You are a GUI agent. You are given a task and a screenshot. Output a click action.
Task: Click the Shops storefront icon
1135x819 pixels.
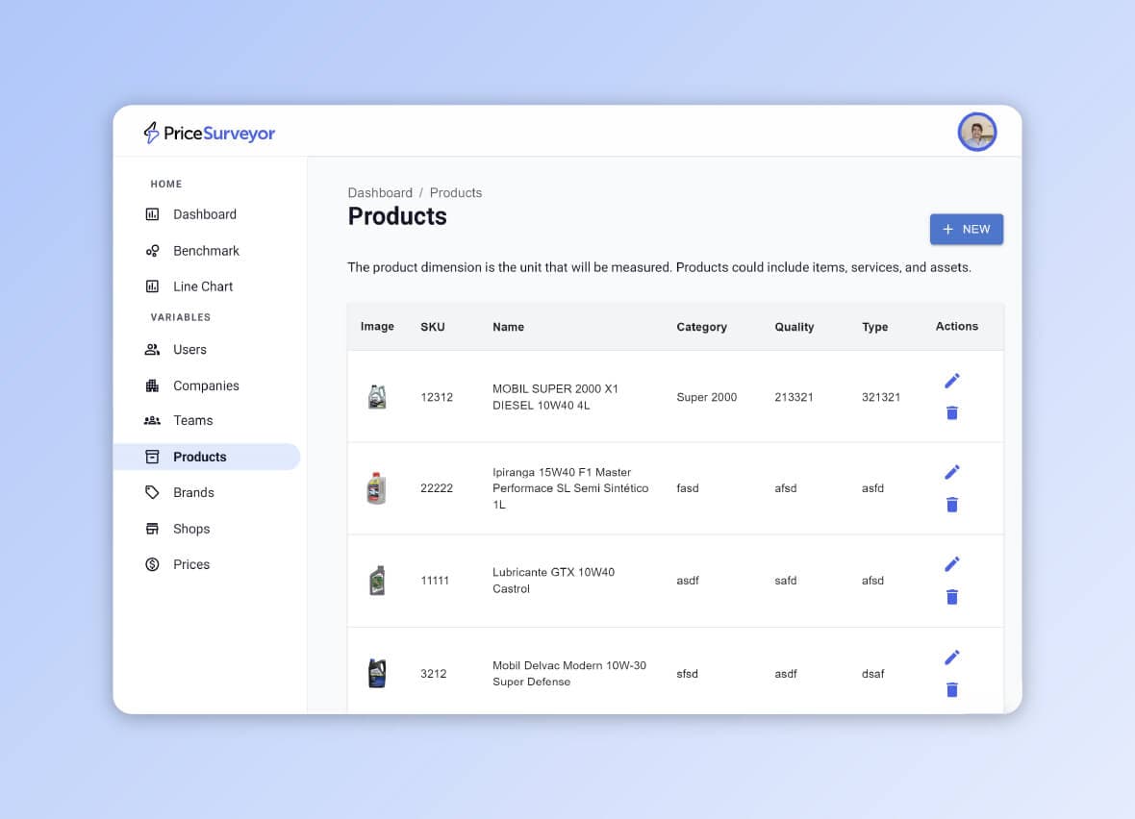coord(152,529)
